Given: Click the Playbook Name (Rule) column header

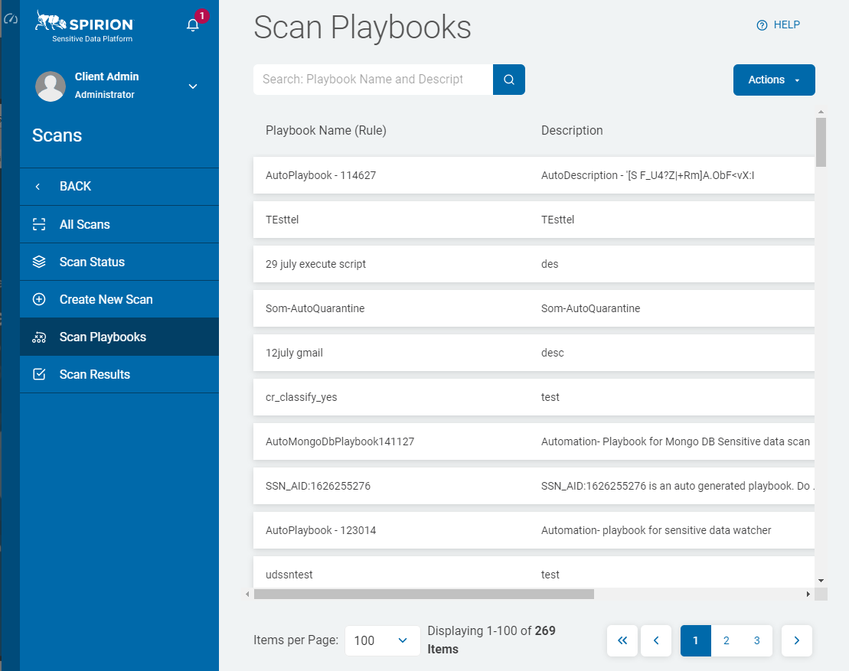Looking at the screenshot, I should tap(326, 130).
